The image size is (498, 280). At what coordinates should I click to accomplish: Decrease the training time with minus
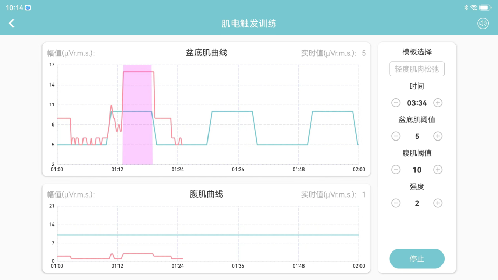tap(396, 103)
